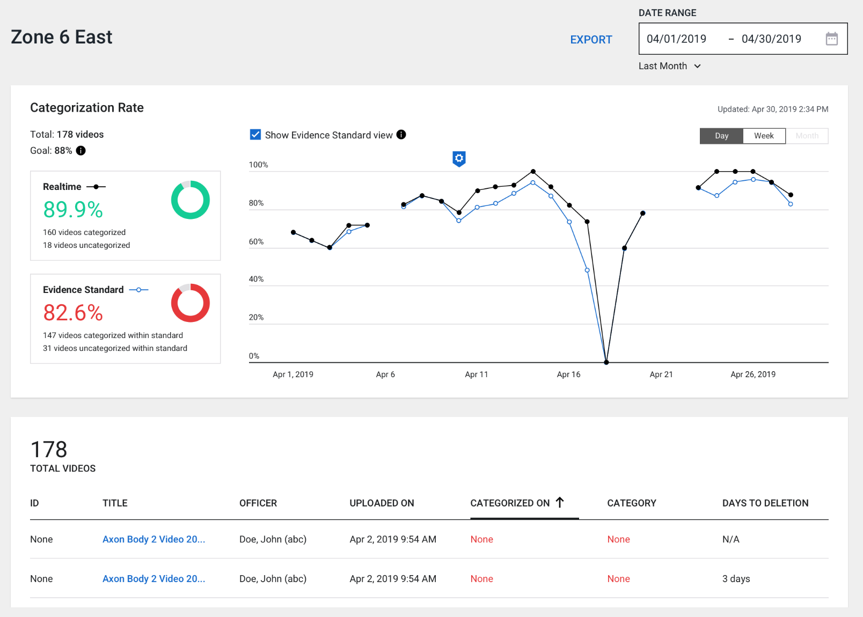Open the date range calendar icon
The image size is (863, 617).
click(831, 39)
